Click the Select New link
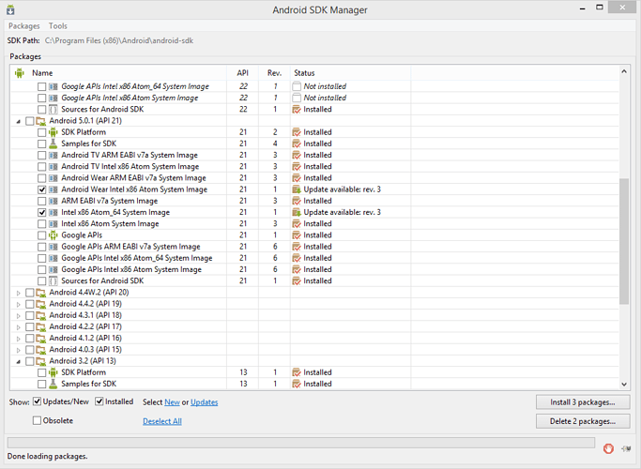The image size is (641, 469). point(172,402)
